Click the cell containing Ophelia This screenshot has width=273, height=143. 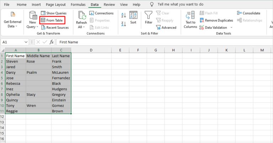(x=16, y=94)
